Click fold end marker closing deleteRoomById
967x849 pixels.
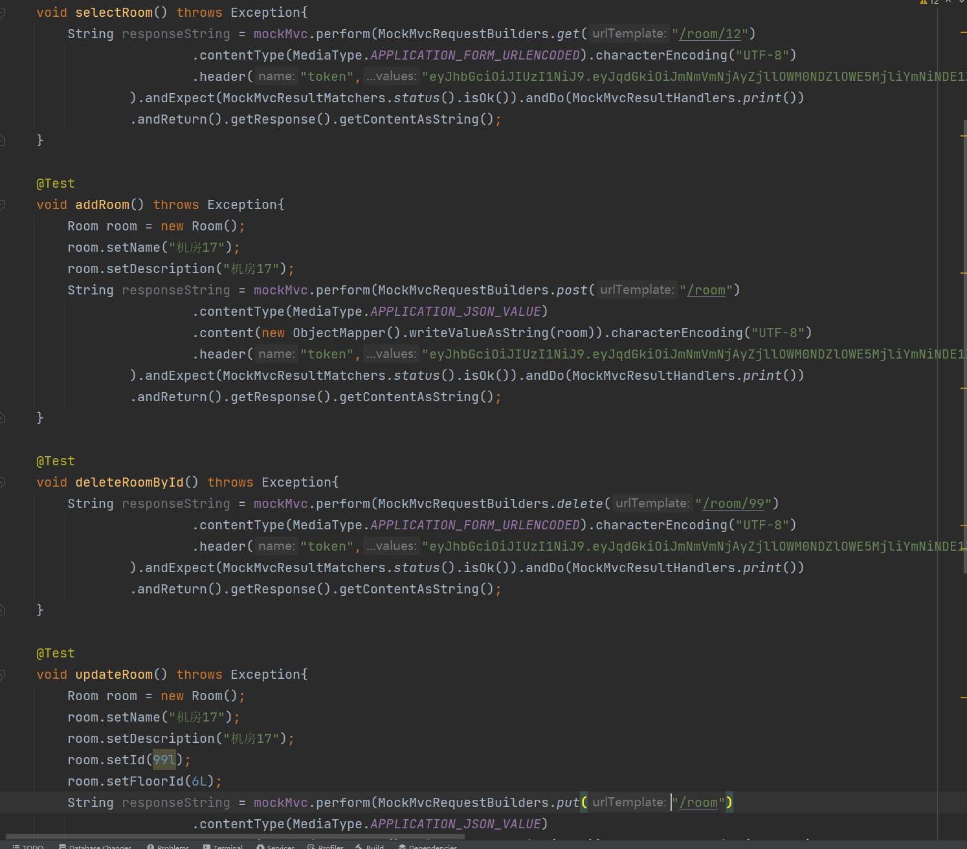click(3, 610)
